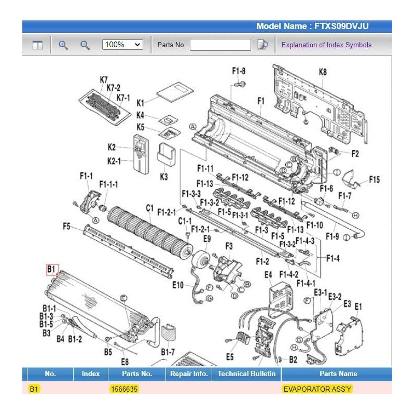The height and width of the screenshot is (415, 415).
Task: Click the F1-4 label in the diagram
Action: [x=333, y=258]
